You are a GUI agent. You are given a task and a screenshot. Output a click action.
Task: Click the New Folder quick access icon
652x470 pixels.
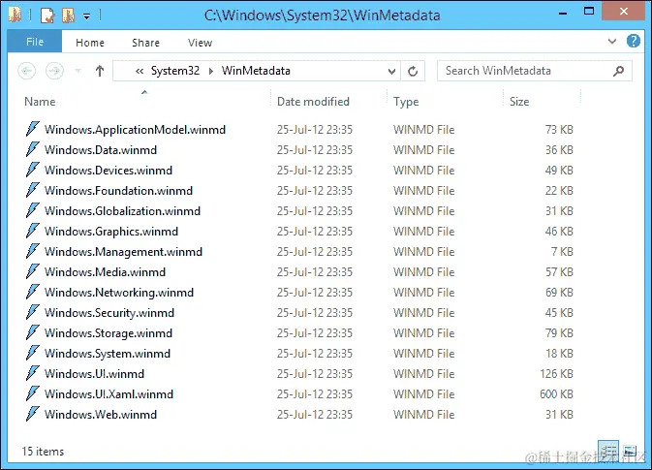click(68, 16)
